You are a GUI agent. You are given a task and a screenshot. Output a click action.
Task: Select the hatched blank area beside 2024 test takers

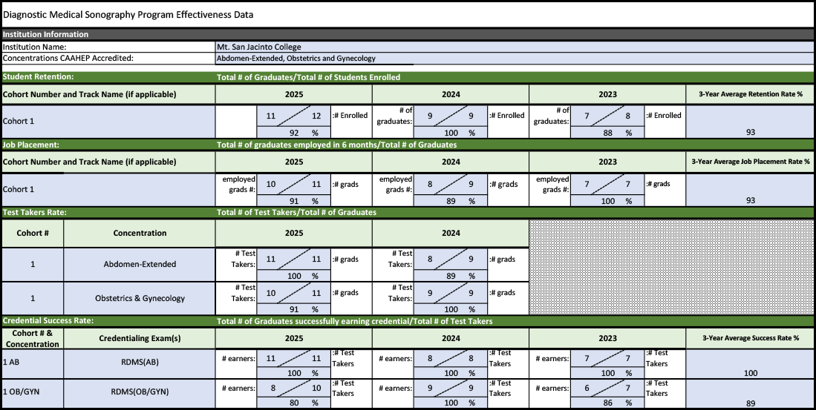(x=672, y=267)
